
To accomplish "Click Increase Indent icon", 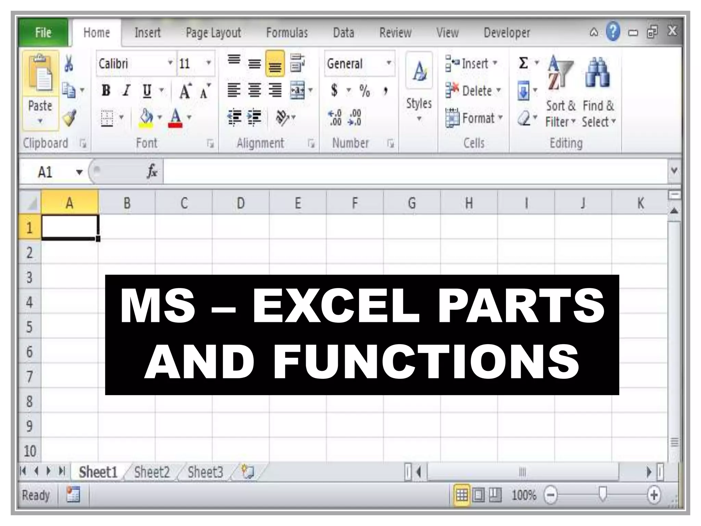I will (x=254, y=117).
